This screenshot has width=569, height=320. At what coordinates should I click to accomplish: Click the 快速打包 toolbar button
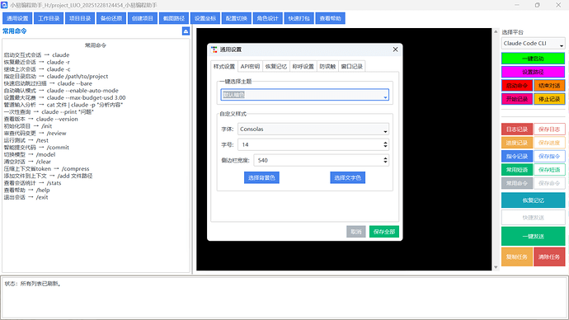pos(299,18)
